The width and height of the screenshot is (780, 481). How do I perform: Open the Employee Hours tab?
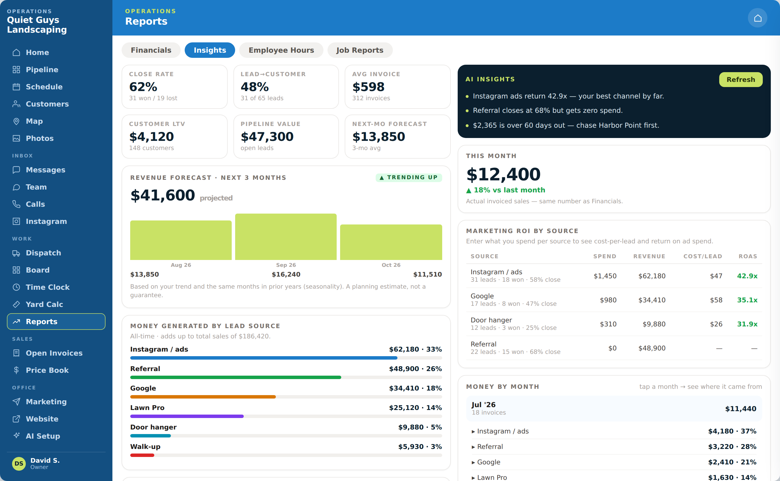(x=281, y=50)
